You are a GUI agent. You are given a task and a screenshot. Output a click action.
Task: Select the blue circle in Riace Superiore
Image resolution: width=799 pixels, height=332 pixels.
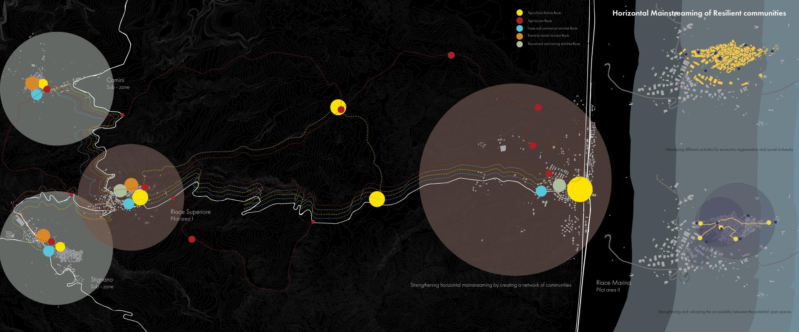(129, 204)
